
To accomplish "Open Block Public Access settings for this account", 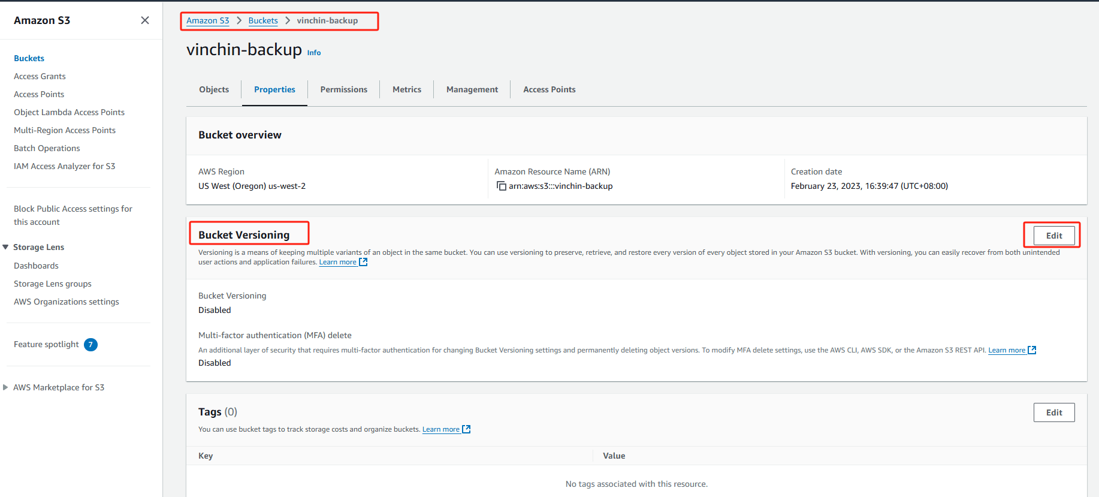I will pos(73,215).
